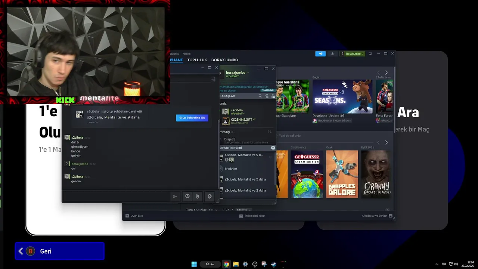
Task: Open the TOPLULUK tab in Steam
Action: 197,60
